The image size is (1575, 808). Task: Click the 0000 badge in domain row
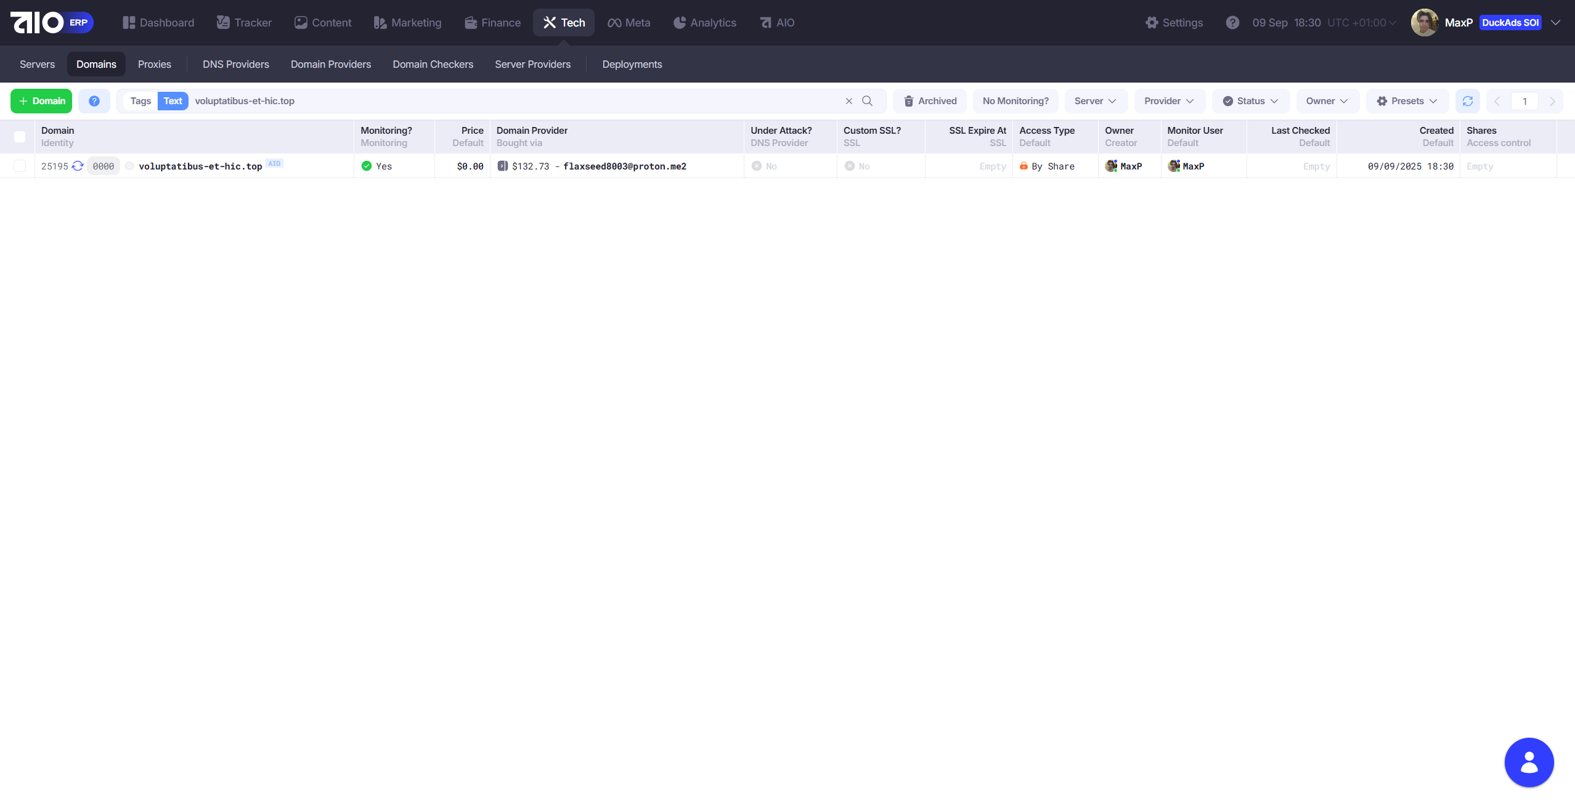pos(104,166)
